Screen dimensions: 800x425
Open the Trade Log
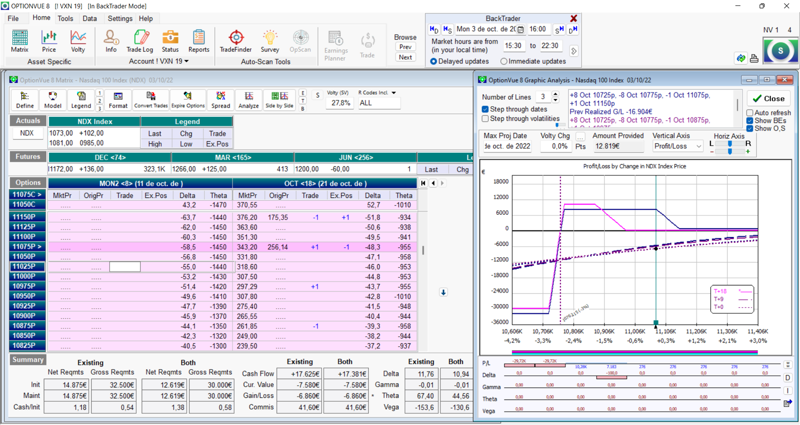[140, 41]
